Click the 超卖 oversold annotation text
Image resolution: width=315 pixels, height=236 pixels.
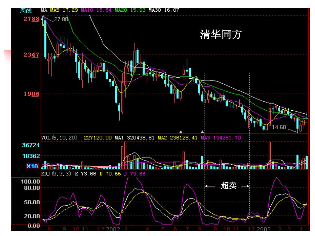point(229,185)
